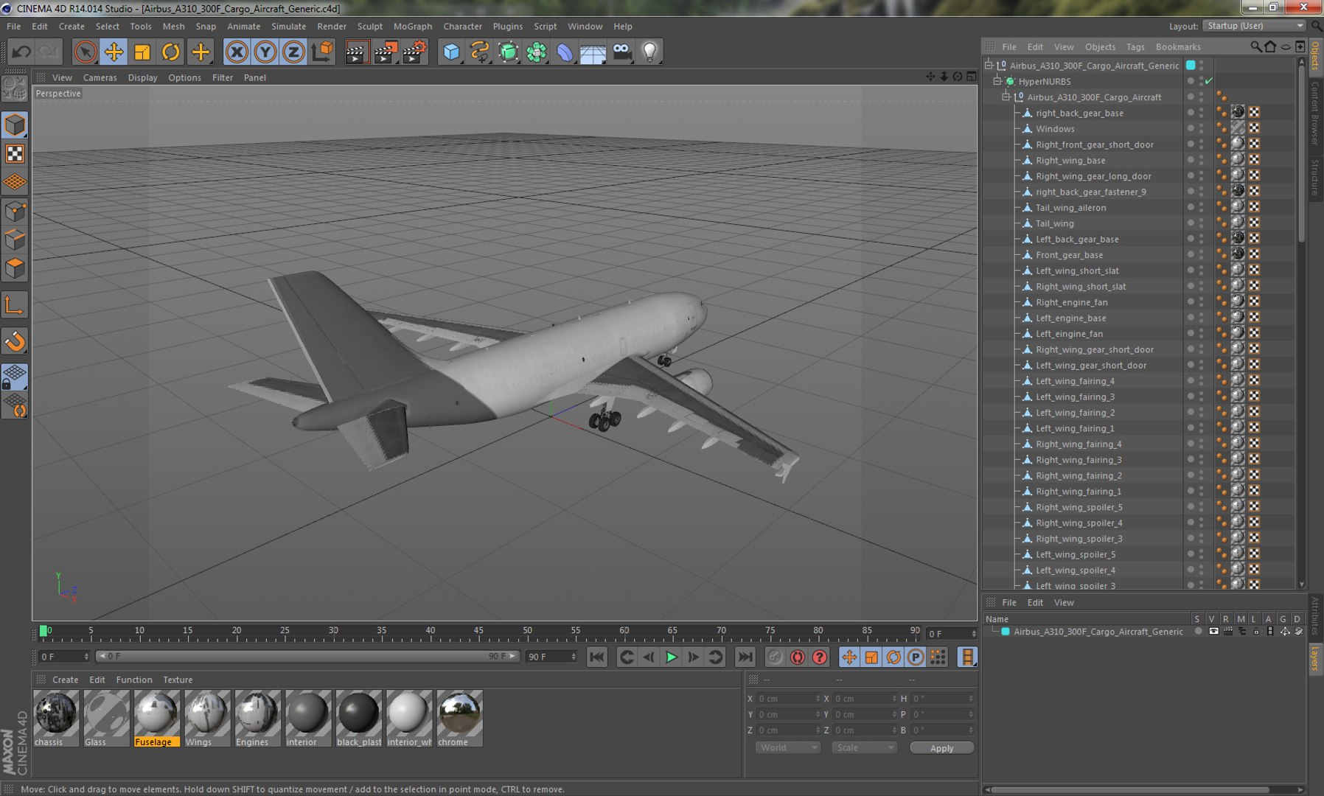
Task: Toggle Z axis lock
Action: pos(293,52)
